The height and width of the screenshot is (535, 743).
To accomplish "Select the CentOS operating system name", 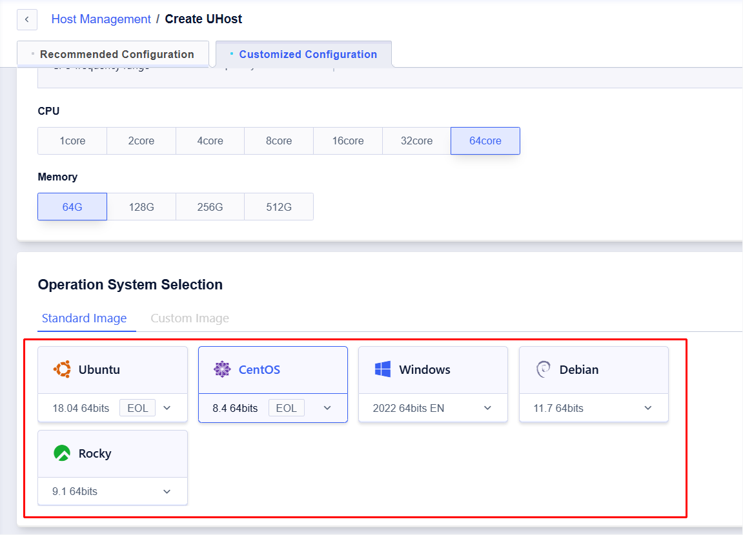I will [x=260, y=370].
